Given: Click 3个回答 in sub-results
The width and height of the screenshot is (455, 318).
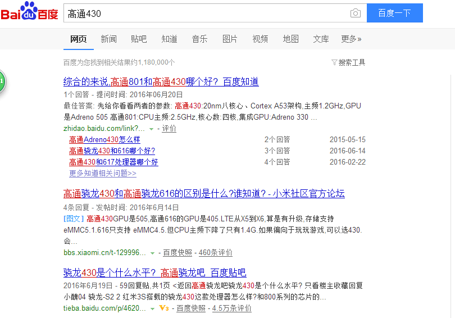Looking at the screenshot, I should (x=277, y=151).
